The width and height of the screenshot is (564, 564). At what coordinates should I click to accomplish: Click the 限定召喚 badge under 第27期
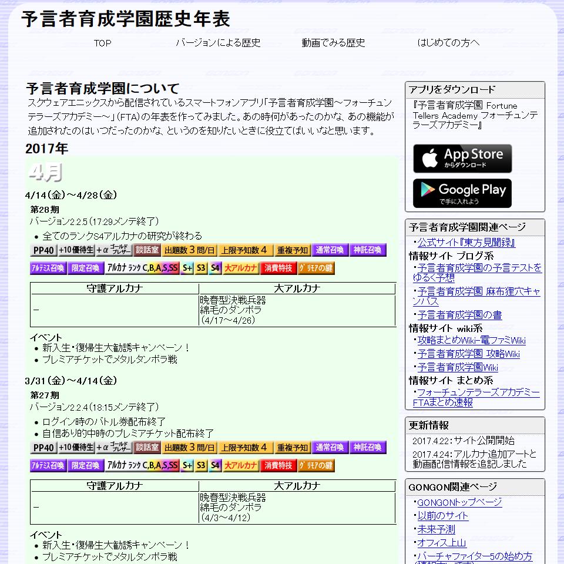click(86, 465)
